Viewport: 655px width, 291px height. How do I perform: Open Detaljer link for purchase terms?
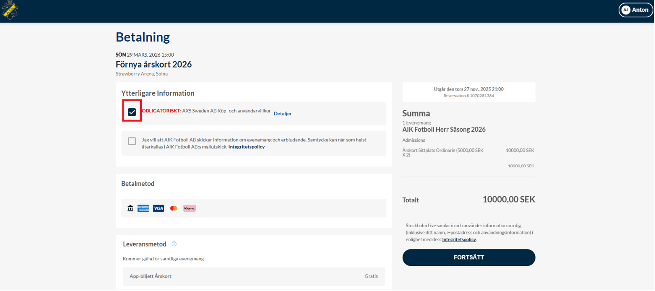[x=283, y=114]
